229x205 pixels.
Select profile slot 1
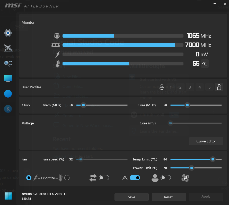click(x=170, y=87)
